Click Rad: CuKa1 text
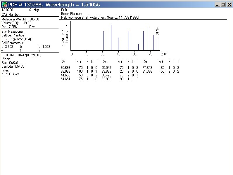 [10, 63]
